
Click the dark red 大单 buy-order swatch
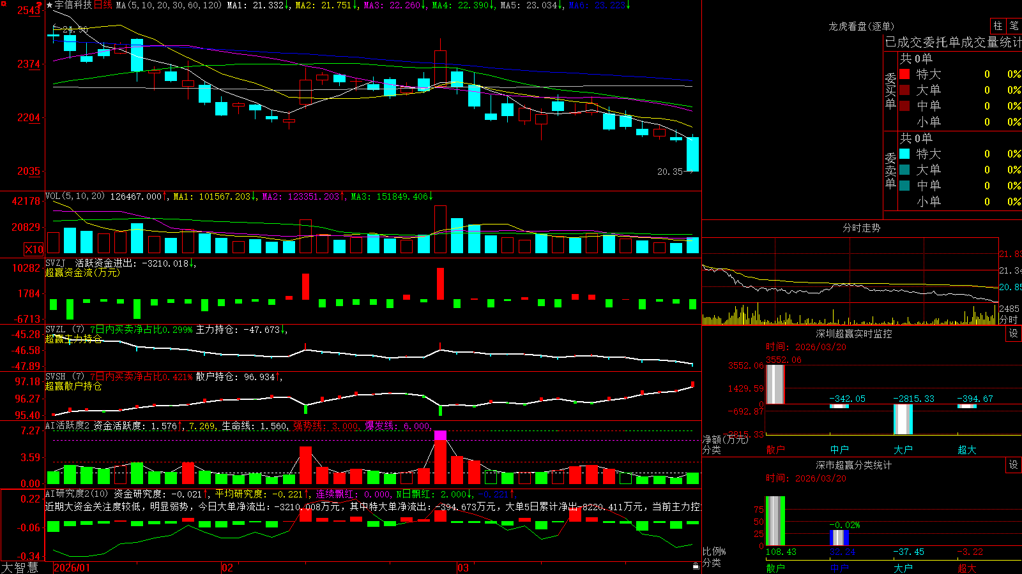click(904, 90)
